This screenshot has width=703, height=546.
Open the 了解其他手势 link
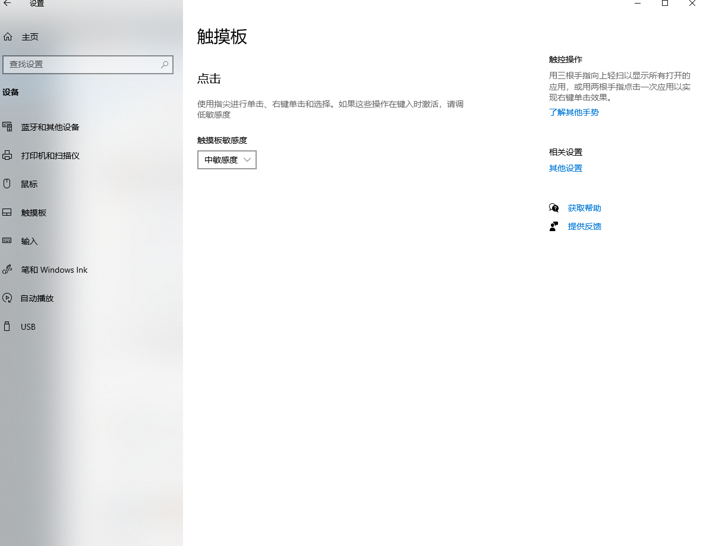click(x=574, y=112)
